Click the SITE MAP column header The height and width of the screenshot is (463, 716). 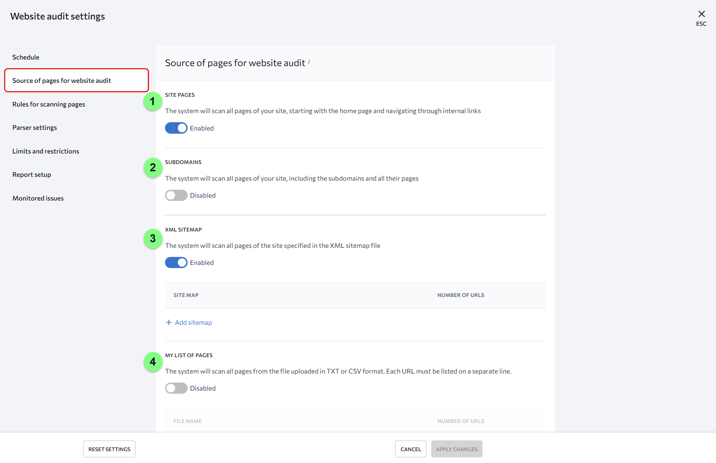tap(186, 295)
